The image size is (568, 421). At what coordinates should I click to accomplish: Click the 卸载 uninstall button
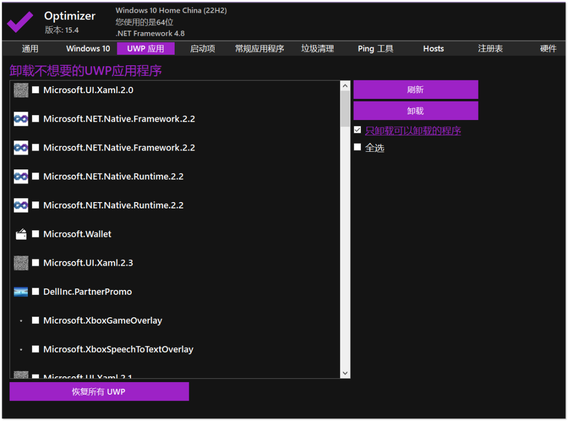coord(415,111)
